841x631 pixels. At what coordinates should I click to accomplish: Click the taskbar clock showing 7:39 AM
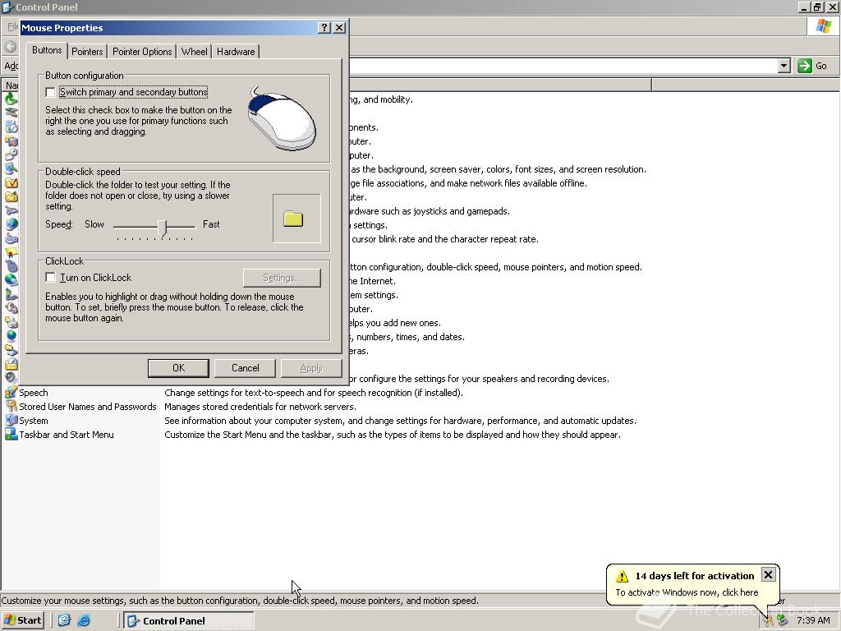click(x=813, y=620)
